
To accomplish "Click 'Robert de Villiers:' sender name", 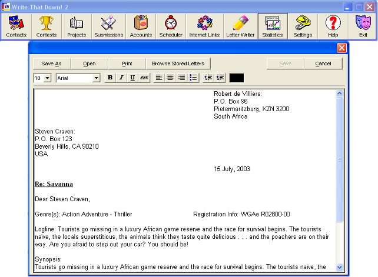I will [x=238, y=94].
